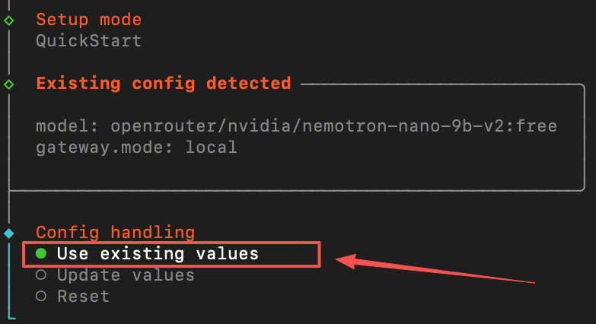The height and width of the screenshot is (324, 596).
Task: Click the 'Reset' option label
Action: pyautogui.click(x=83, y=296)
